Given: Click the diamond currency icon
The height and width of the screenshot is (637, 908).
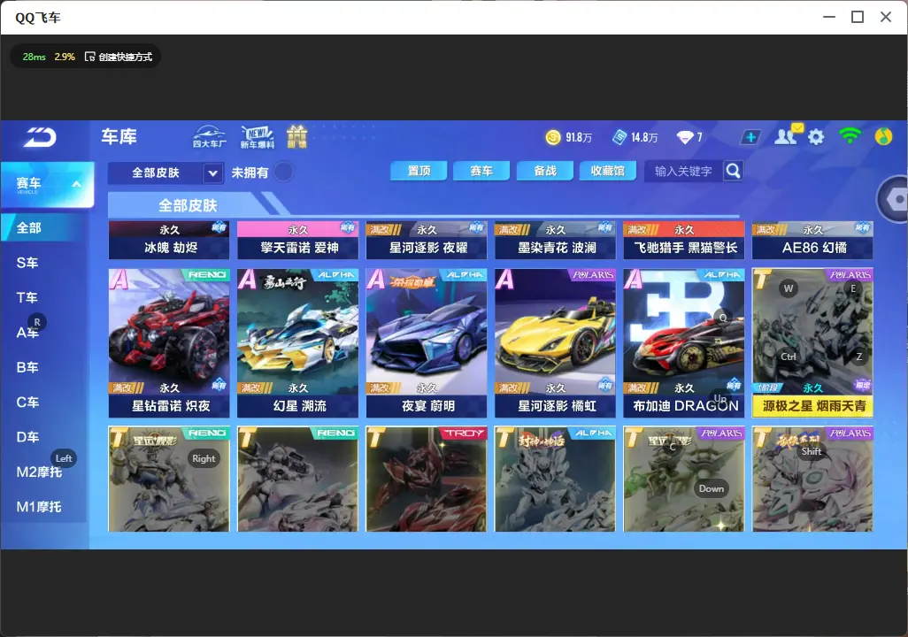Looking at the screenshot, I should pos(685,137).
